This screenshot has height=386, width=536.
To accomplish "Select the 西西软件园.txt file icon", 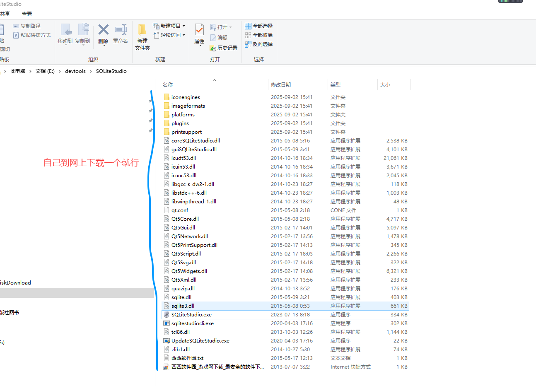I will coord(167,358).
